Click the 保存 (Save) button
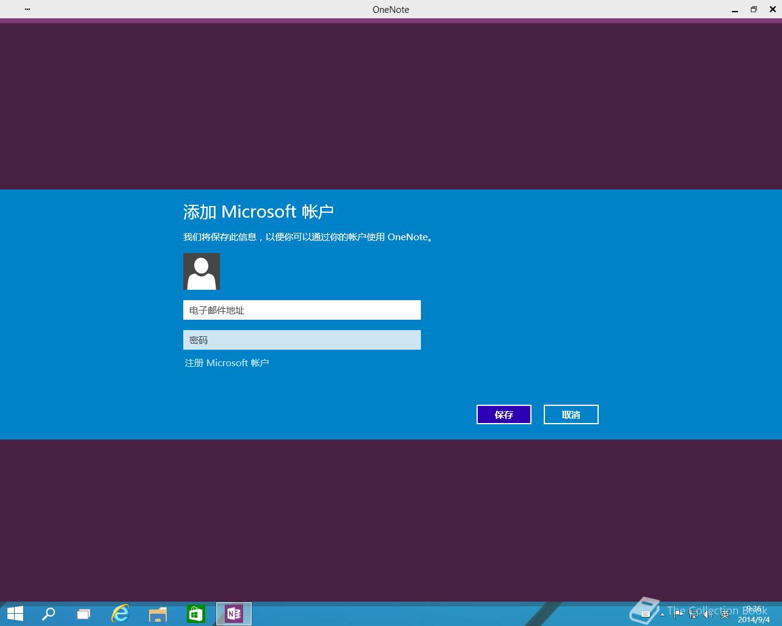The width and height of the screenshot is (782, 626). 503,414
